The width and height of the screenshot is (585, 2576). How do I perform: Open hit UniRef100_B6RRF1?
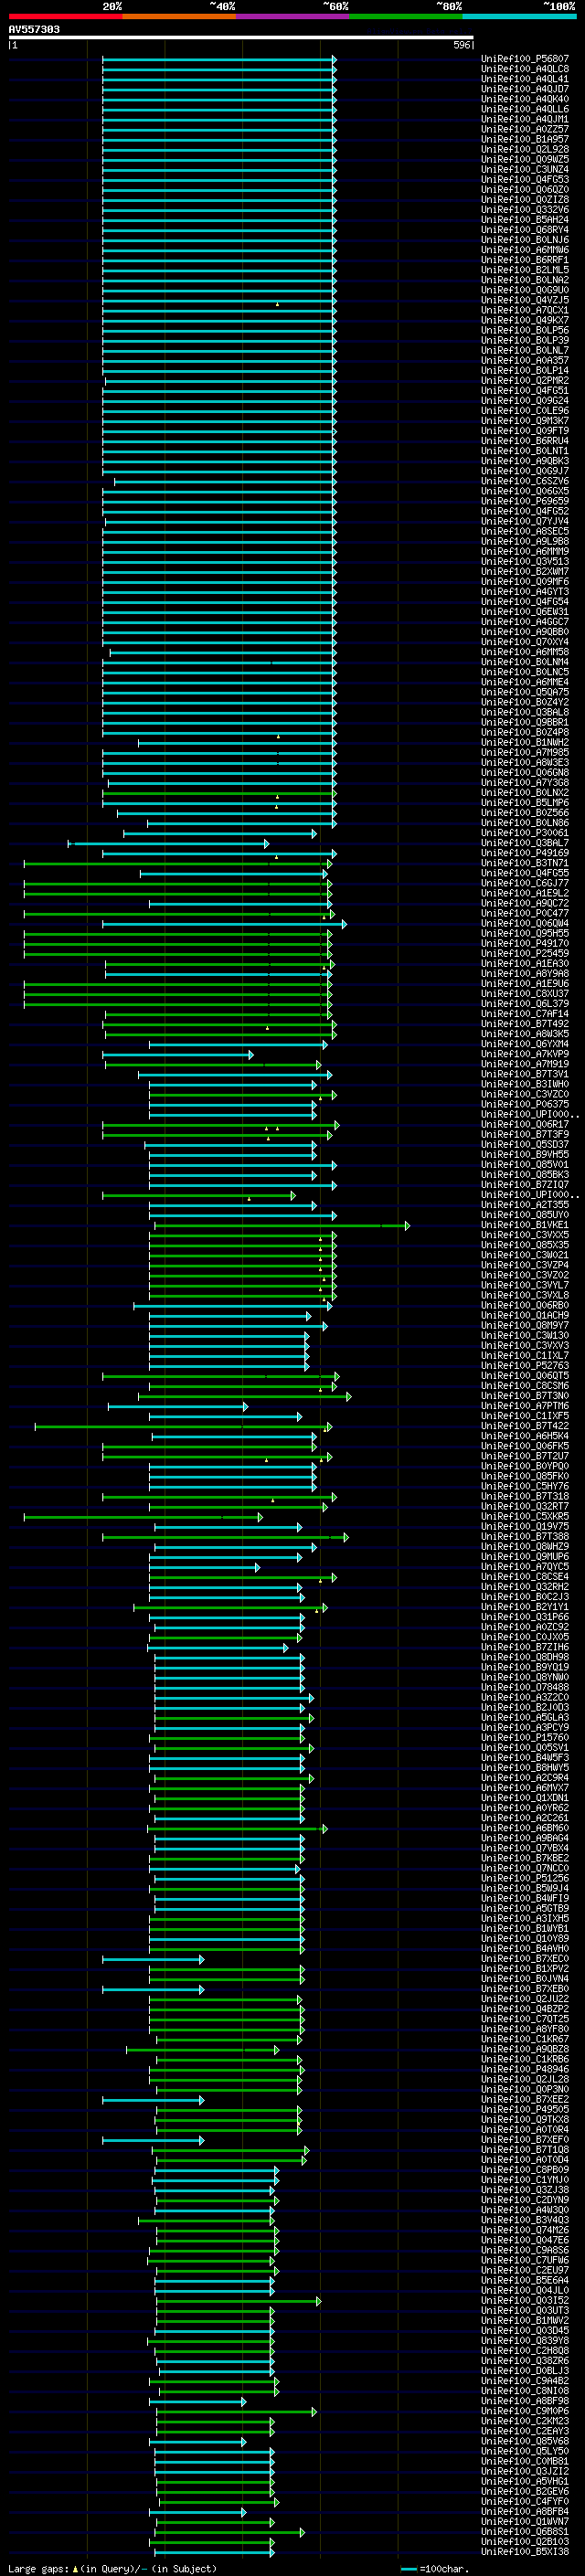pyautogui.click(x=525, y=260)
